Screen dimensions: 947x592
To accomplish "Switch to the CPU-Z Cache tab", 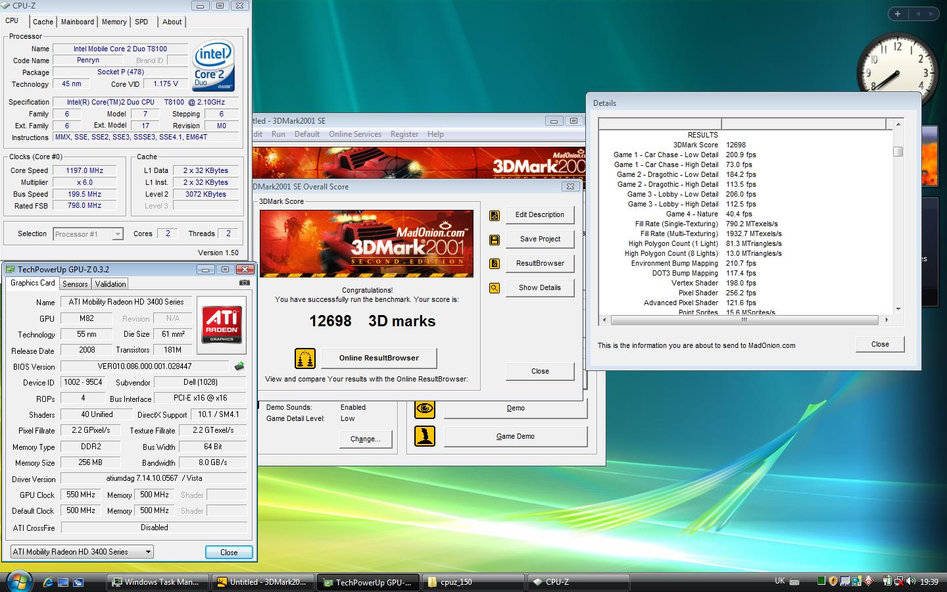I will pos(43,22).
